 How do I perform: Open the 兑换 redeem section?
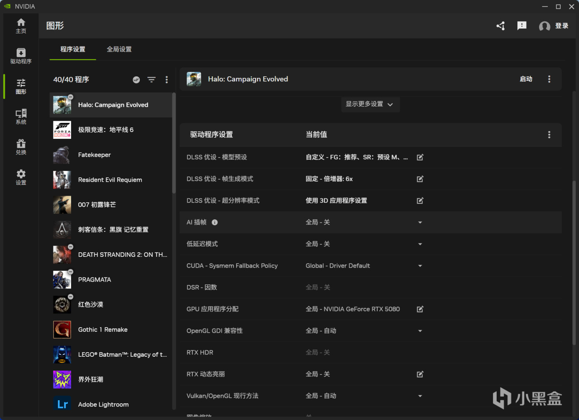[21, 147]
